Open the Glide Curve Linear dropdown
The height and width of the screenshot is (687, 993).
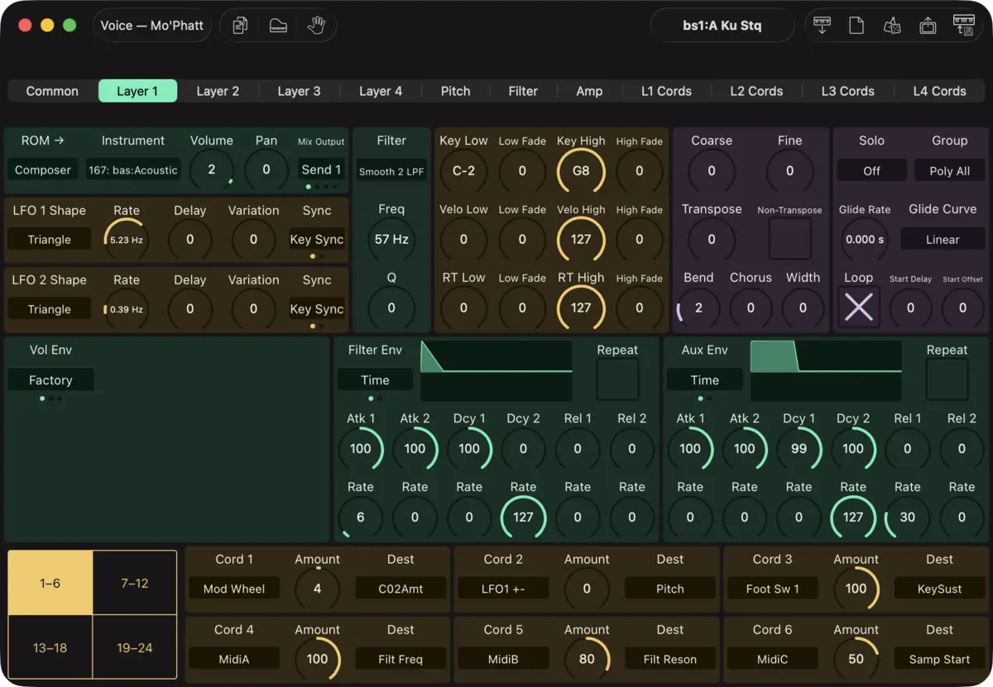pos(943,240)
